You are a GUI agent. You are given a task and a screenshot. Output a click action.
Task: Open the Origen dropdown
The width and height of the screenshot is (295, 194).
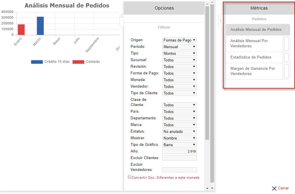coord(179,40)
